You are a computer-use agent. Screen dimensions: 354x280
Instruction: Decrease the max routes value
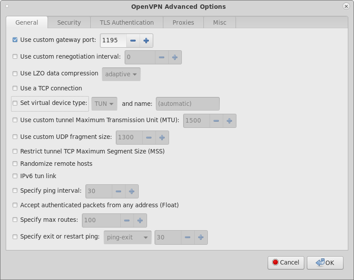pos(127,220)
